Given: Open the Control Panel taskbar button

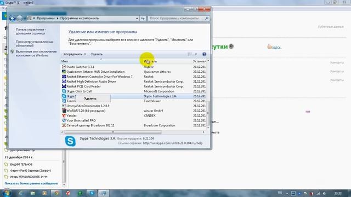Looking at the screenshot, I should pos(104,193).
